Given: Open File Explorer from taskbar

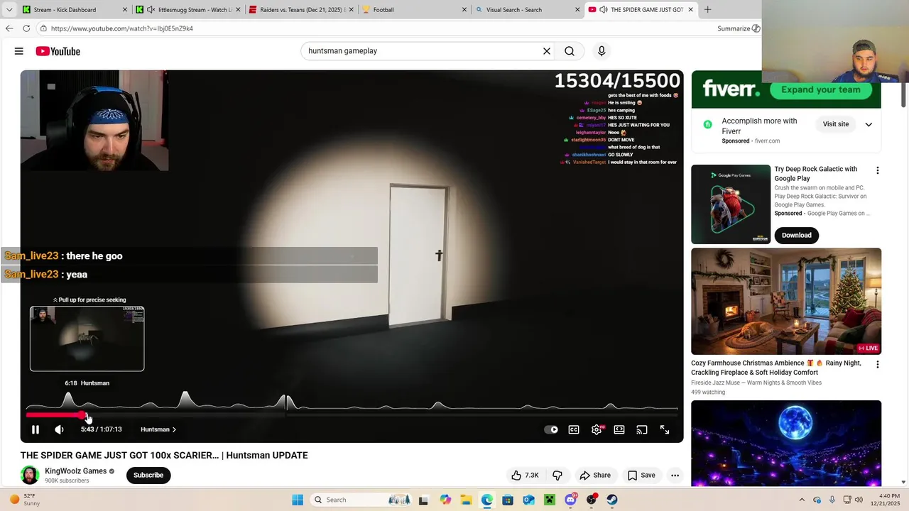Looking at the screenshot, I should (466, 500).
